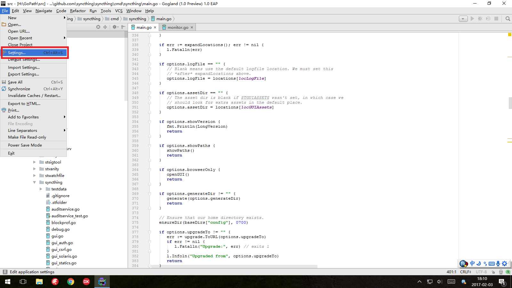Click the Windows Start button
The height and width of the screenshot is (288, 512).
8,282
